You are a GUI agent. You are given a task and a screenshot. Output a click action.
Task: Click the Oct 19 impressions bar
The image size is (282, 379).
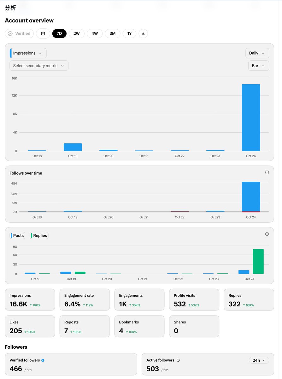73,147
